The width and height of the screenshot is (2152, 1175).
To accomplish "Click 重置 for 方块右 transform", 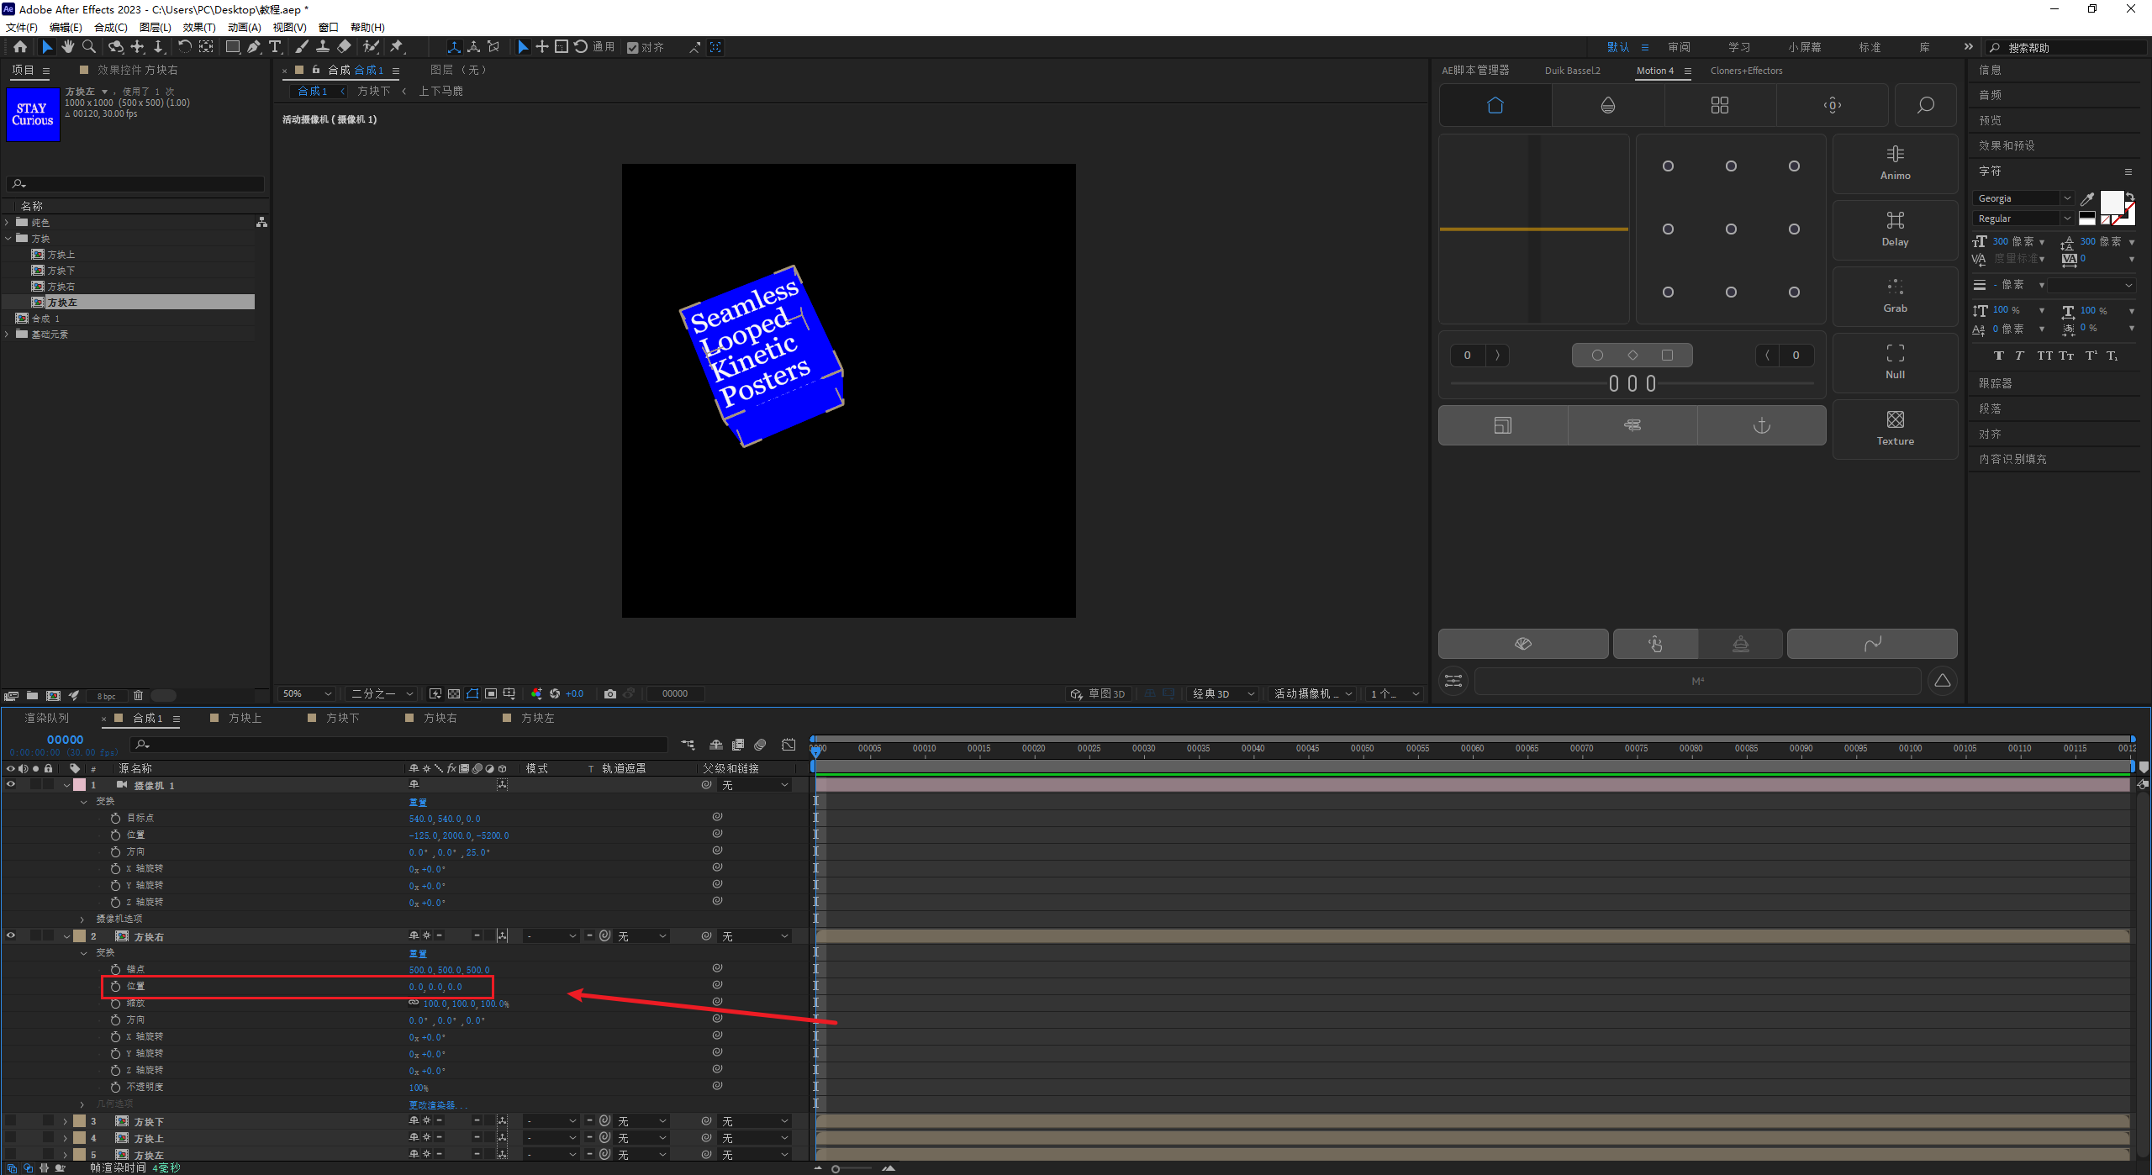I will [418, 953].
